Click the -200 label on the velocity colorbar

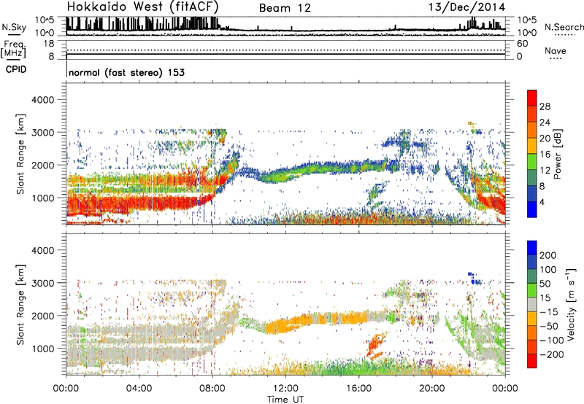click(x=551, y=354)
